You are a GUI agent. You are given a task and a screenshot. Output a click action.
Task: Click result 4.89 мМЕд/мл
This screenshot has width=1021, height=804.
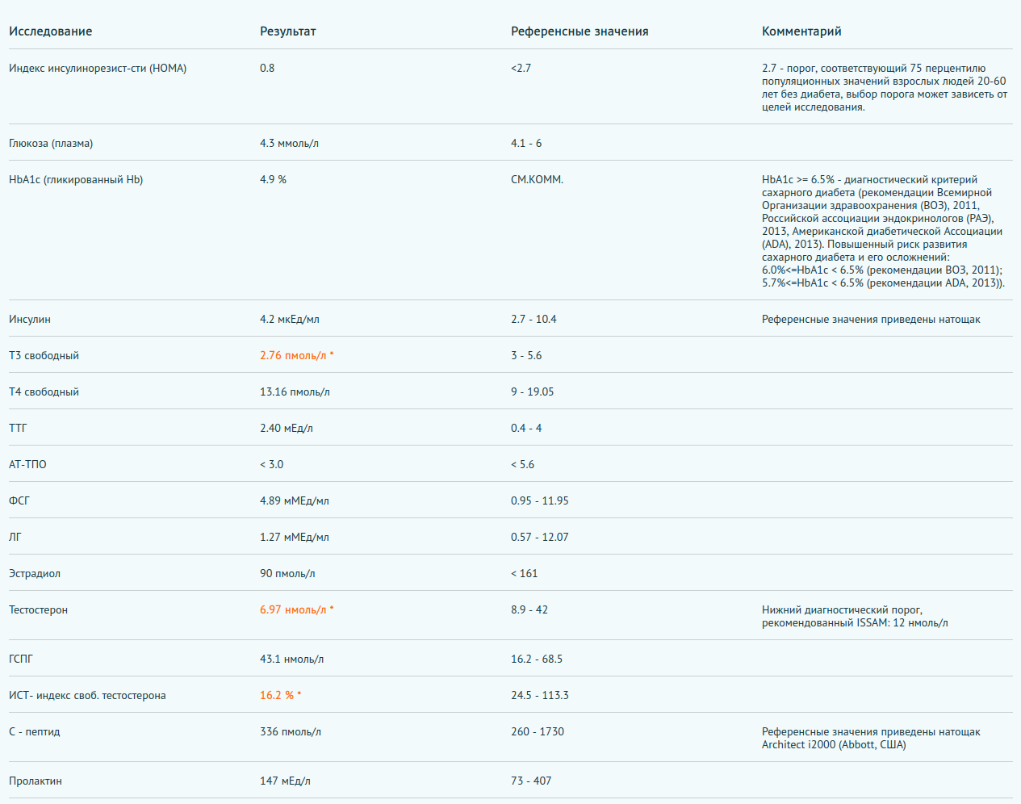(x=295, y=501)
